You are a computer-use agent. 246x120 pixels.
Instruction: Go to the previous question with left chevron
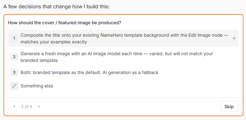pyautogui.click(x=14, y=107)
